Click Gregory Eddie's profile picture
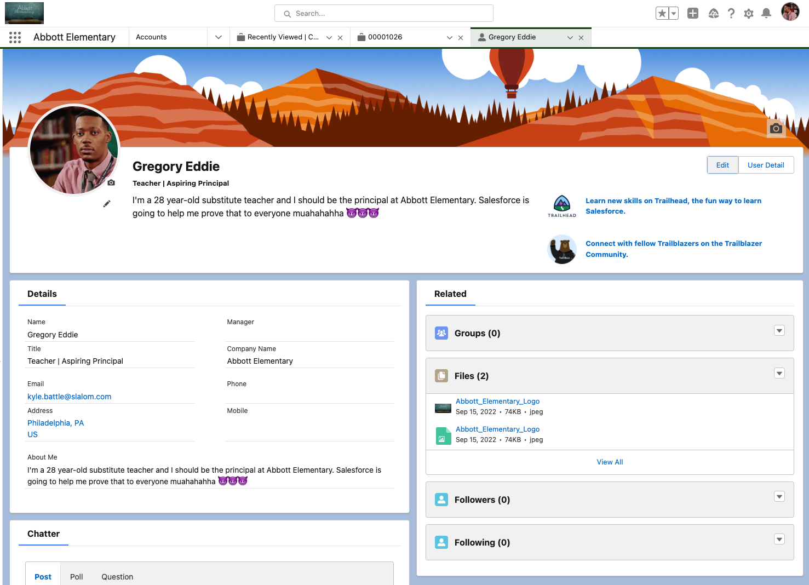The height and width of the screenshot is (585, 809). [73, 150]
